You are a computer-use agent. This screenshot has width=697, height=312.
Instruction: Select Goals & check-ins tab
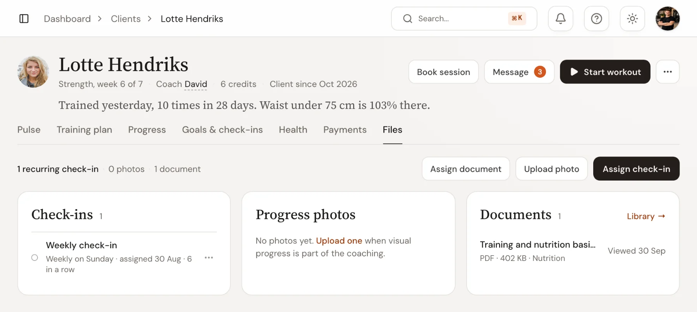(x=222, y=130)
